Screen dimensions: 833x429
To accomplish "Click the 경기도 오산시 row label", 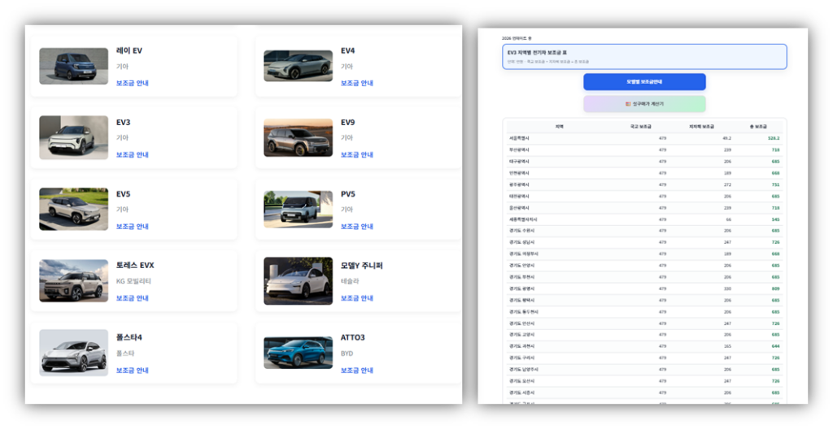I will (521, 381).
